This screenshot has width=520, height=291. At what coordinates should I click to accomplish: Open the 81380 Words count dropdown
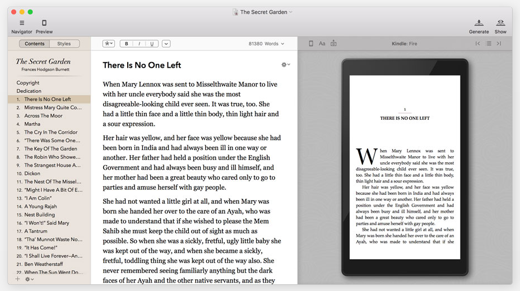266,44
